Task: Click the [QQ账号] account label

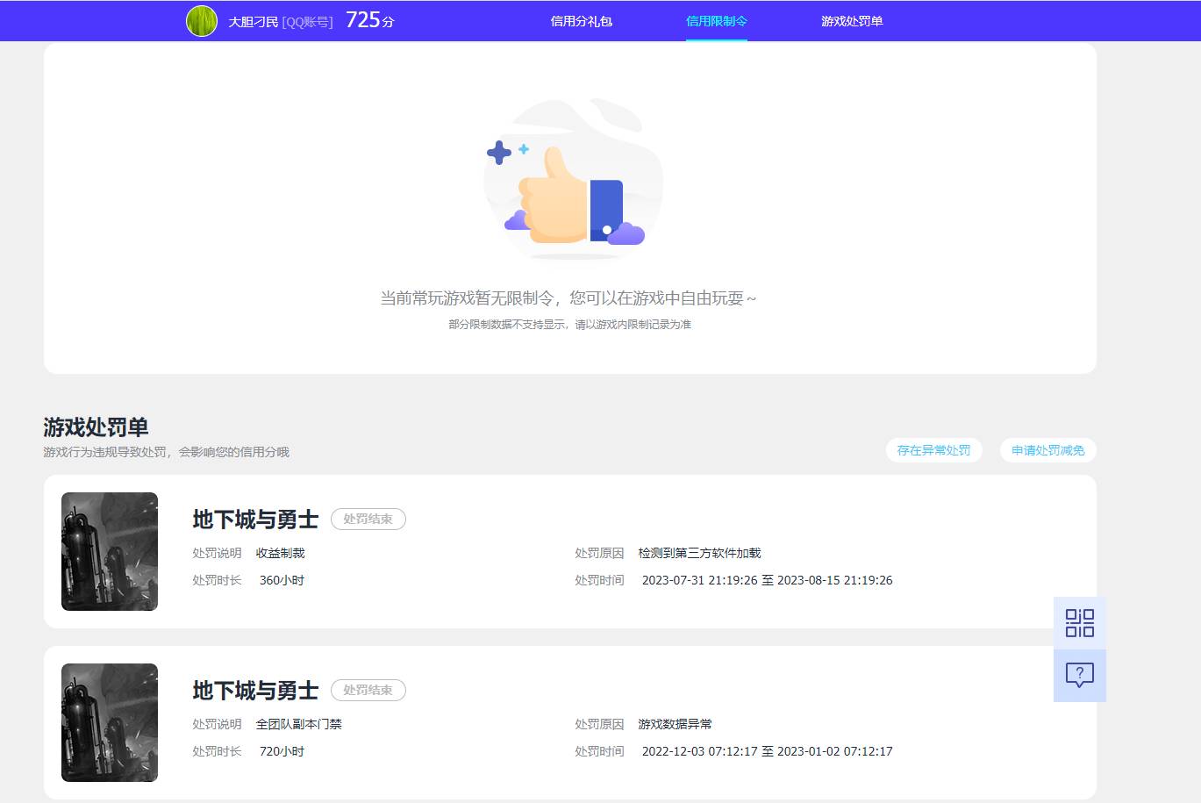Action: (305, 21)
